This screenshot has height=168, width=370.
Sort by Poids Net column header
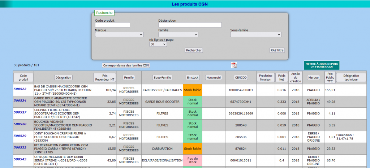[282, 77]
